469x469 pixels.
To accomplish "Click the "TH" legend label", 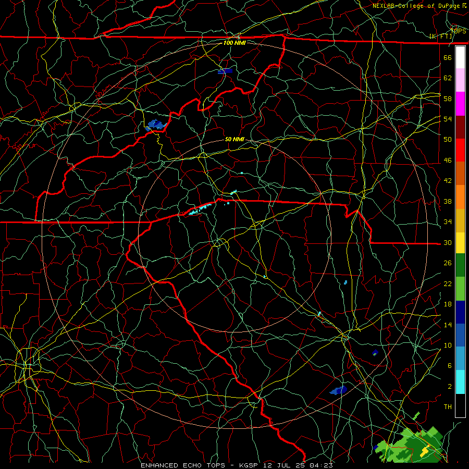I will [x=448, y=406].
